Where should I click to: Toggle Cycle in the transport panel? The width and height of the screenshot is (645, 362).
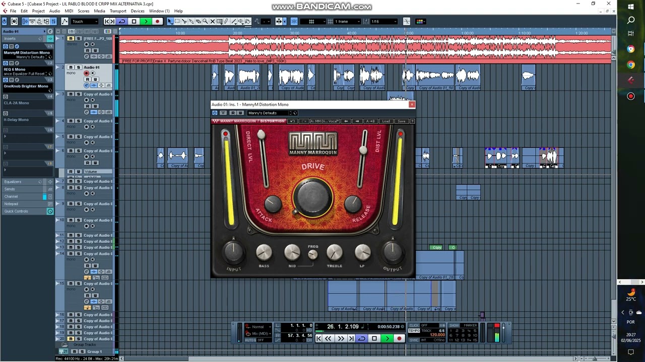click(x=361, y=339)
